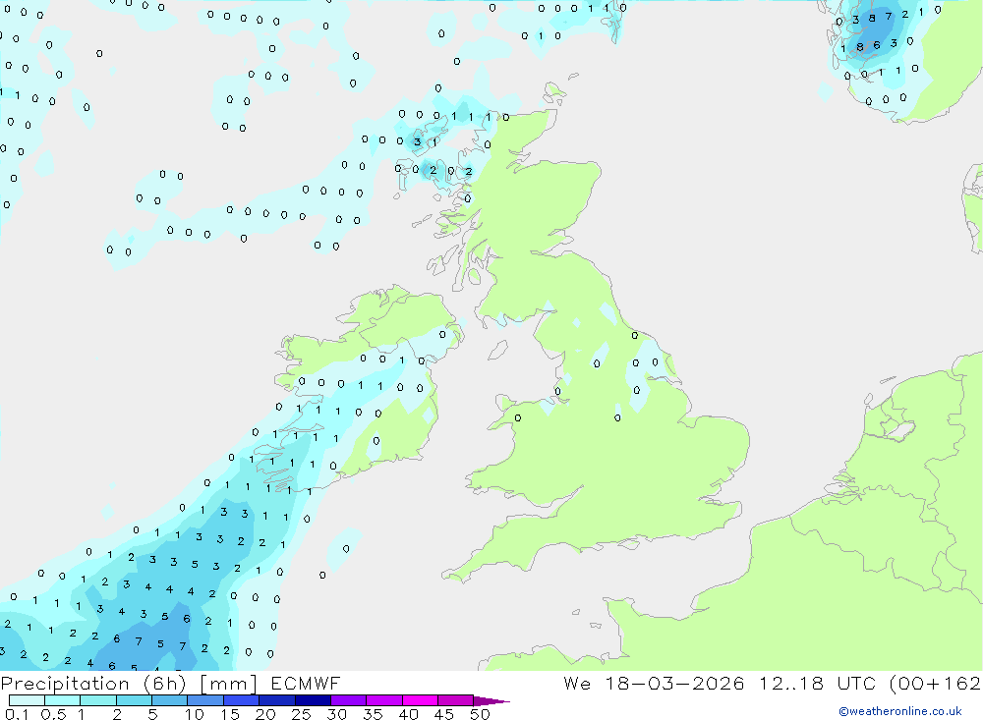Image resolution: width=983 pixels, height=720 pixels.
Task: Select the '[mm]' unit label
Action: 228,684
